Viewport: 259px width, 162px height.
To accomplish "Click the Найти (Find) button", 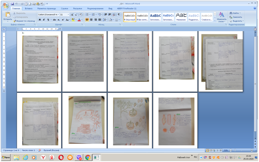I will point(235,13).
